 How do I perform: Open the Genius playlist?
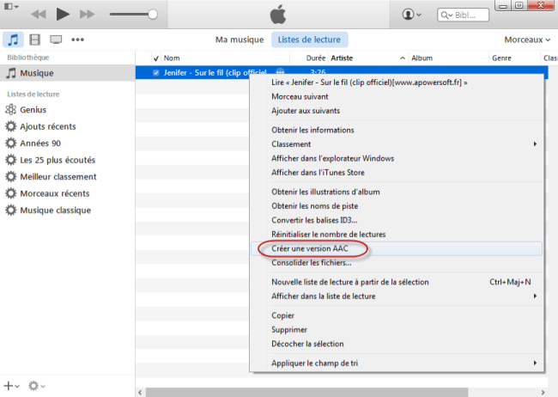(33, 110)
